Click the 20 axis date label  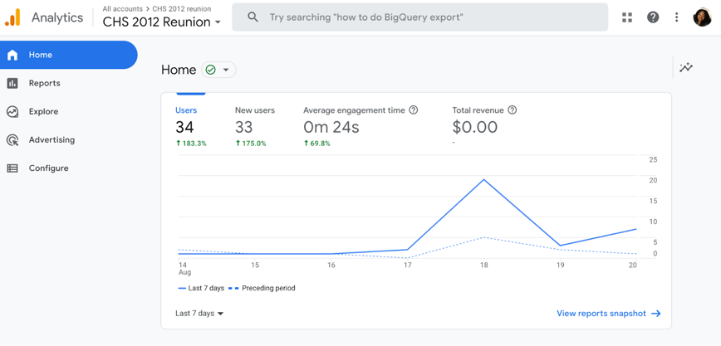click(x=633, y=266)
